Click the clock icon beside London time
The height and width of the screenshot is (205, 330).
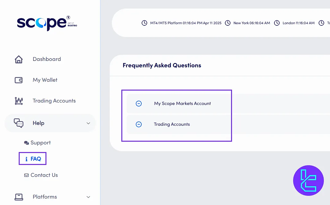pos(277,23)
